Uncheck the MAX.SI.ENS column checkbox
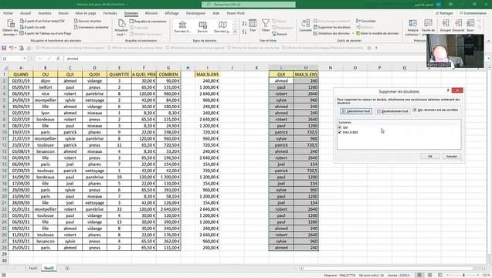The height and width of the screenshot is (278, 492). tap(340, 132)
